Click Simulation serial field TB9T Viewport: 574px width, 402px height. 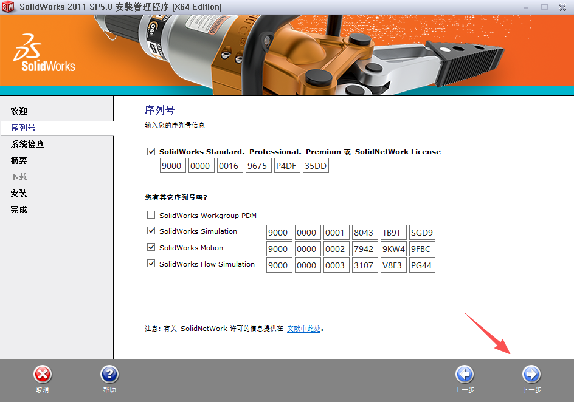(393, 233)
